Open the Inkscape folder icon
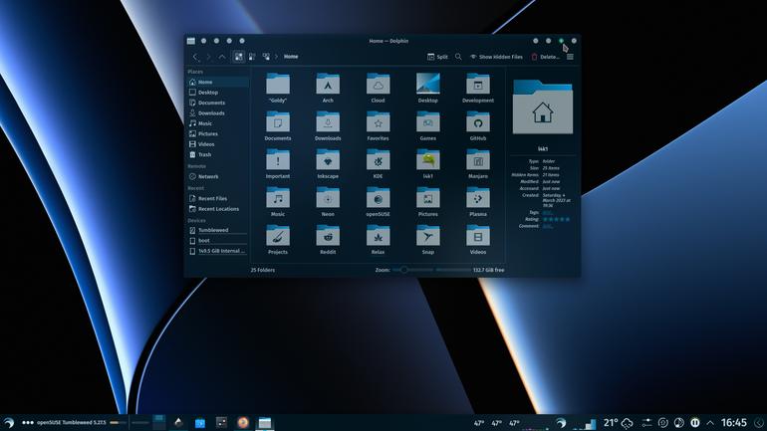The width and height of the screenshot is (767, 431). (328, 160)
